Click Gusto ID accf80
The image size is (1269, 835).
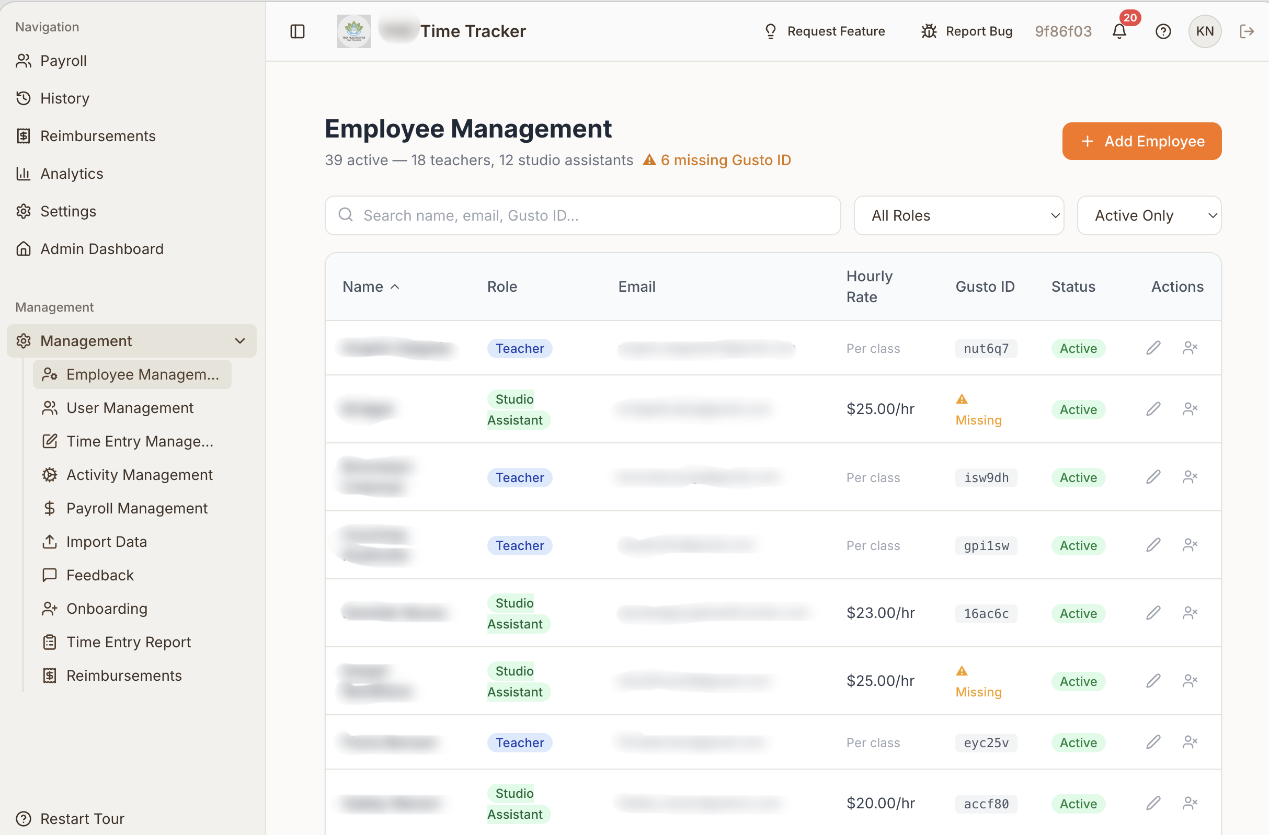click(986, 804)
